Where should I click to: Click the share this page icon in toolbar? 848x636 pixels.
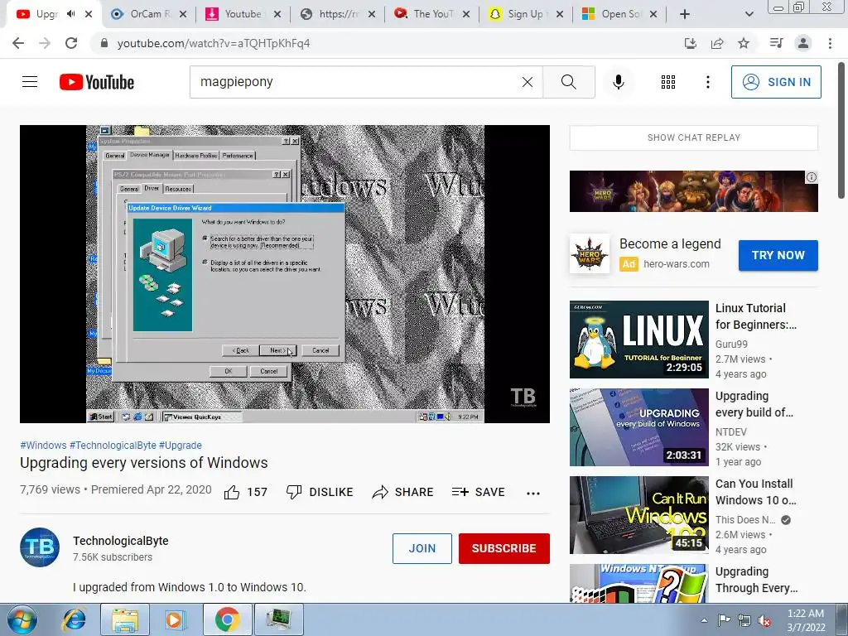[x=717, y=43]
